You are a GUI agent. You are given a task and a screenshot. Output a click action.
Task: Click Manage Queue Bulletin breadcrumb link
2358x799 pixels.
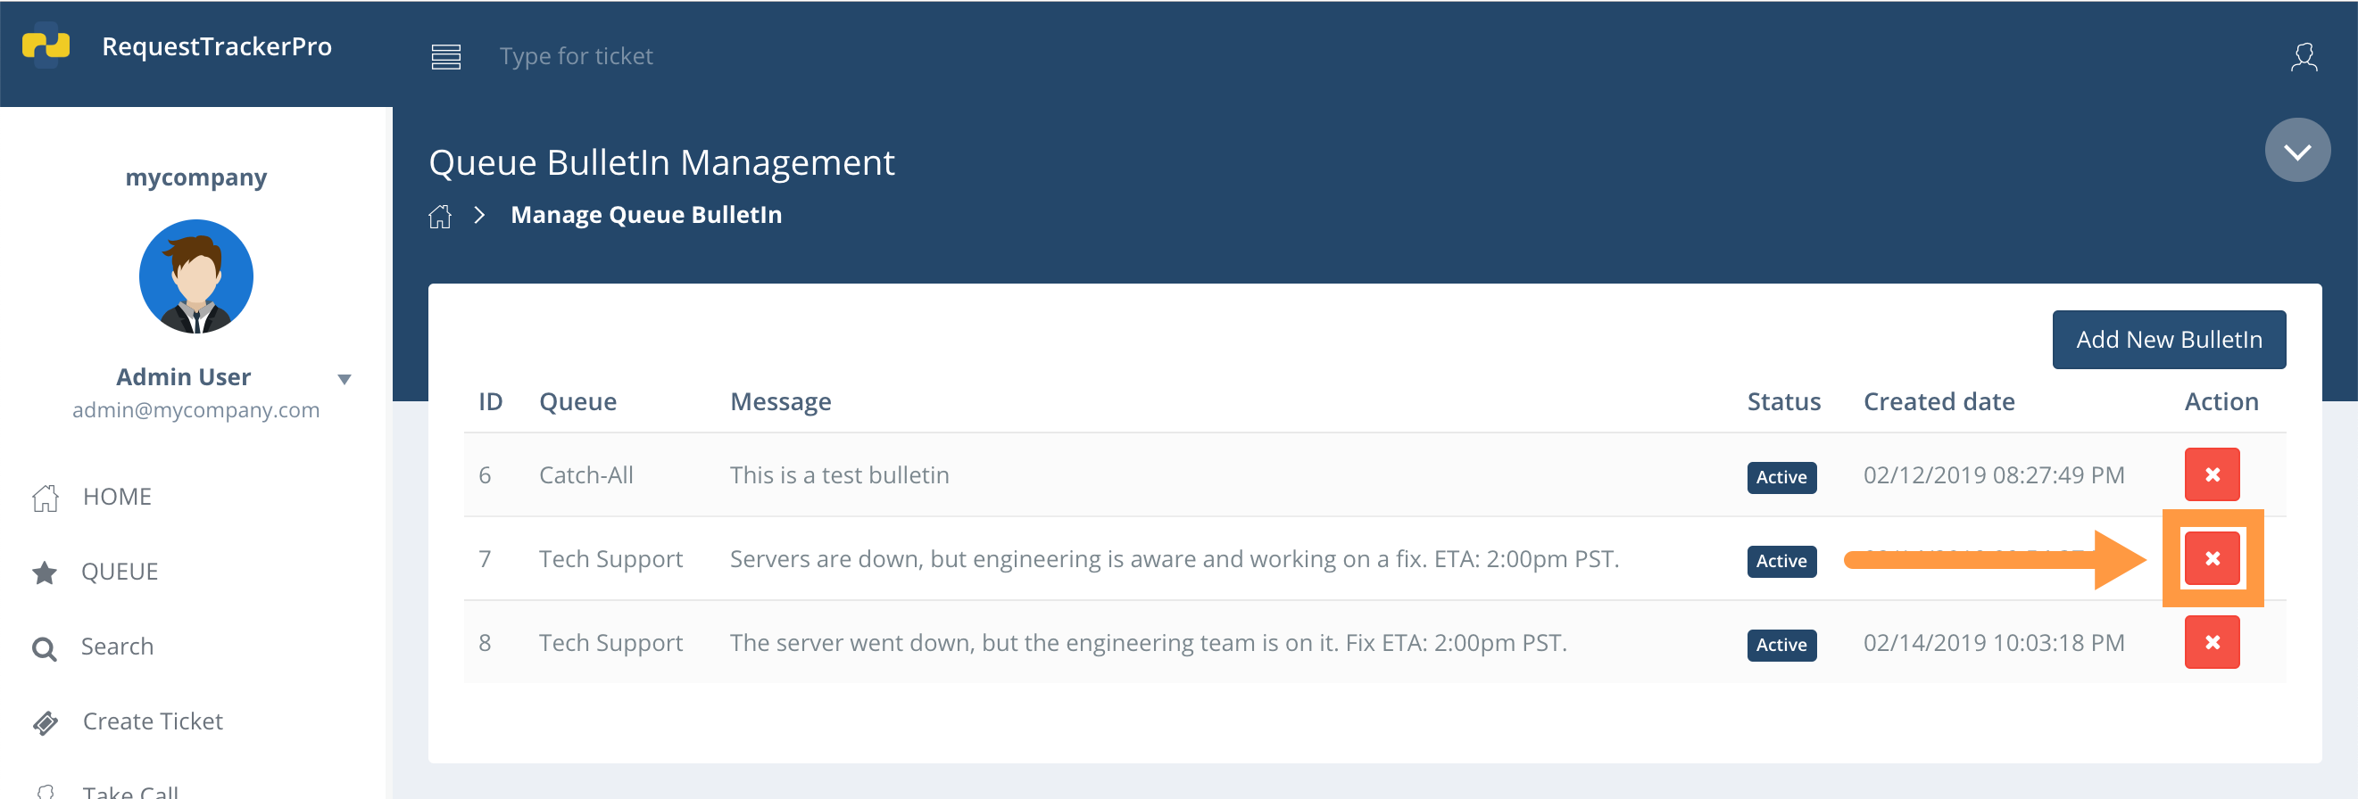pyautogui.click(x=646, y=215)
